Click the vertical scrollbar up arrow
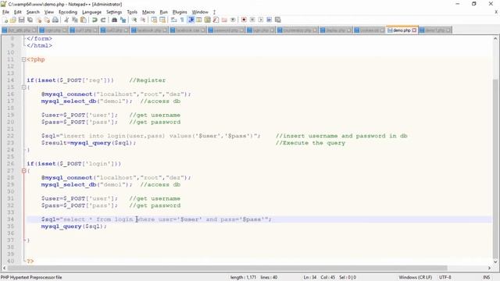 pos(495,38)
